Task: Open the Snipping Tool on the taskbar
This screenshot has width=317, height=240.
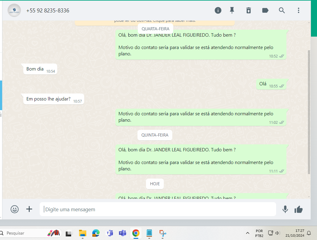Action: pyautogui.click(x=163, y=233)
